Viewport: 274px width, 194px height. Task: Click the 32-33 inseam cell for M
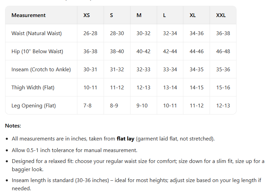[143, 70]
